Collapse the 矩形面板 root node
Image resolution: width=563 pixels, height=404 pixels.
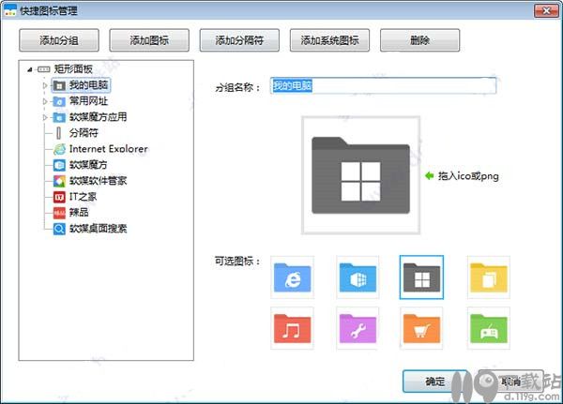point(29,69)
